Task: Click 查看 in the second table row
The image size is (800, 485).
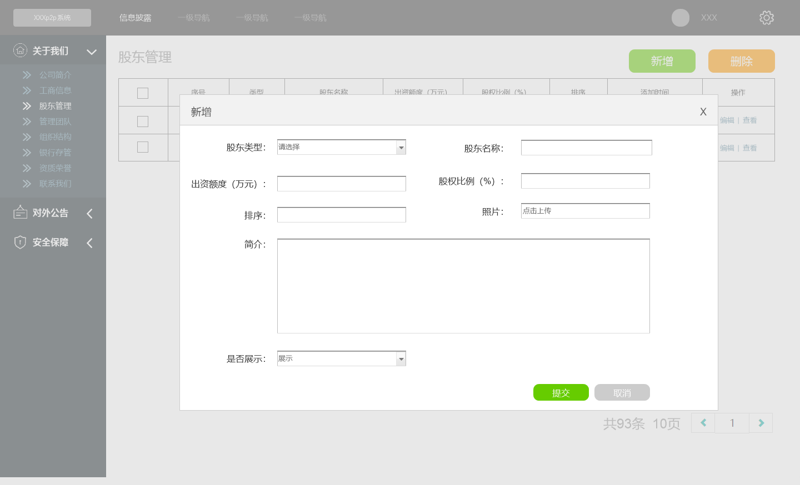Action: [x=750, y=148]
